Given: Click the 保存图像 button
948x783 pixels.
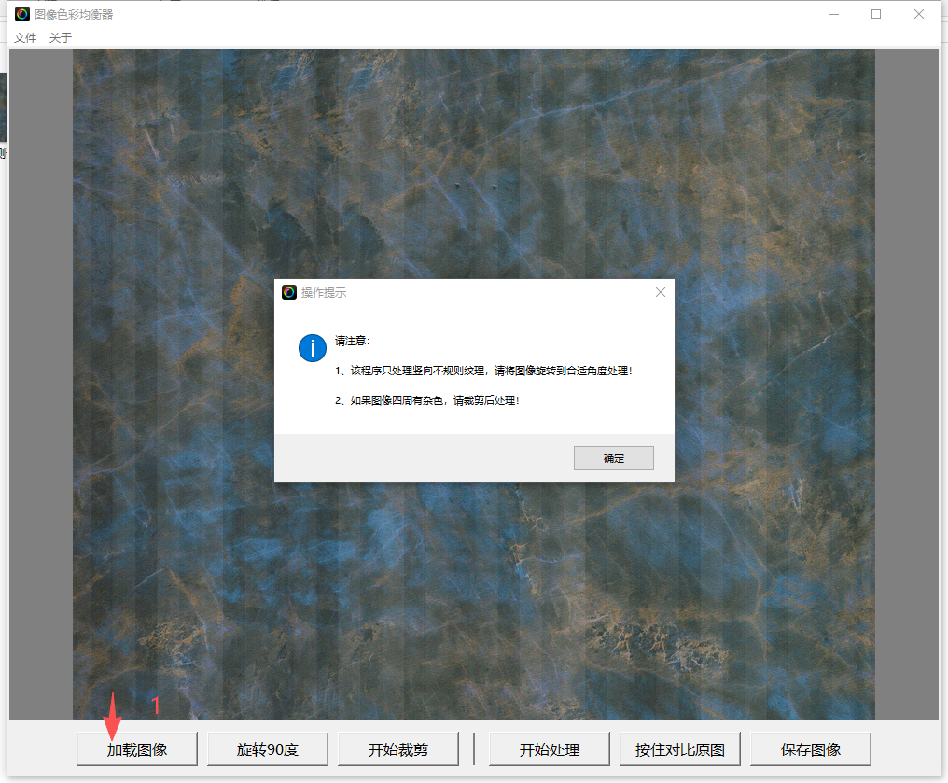Looking at the screenshot, I should pyautogui.click(x=810, y=748).
